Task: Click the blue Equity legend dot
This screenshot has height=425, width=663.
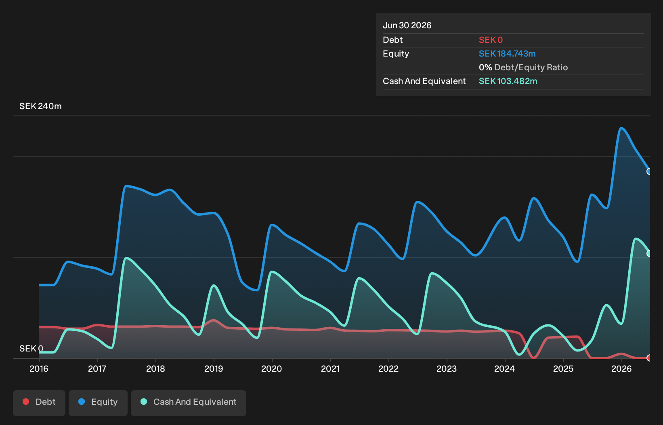Action: [x=82, y=402]
